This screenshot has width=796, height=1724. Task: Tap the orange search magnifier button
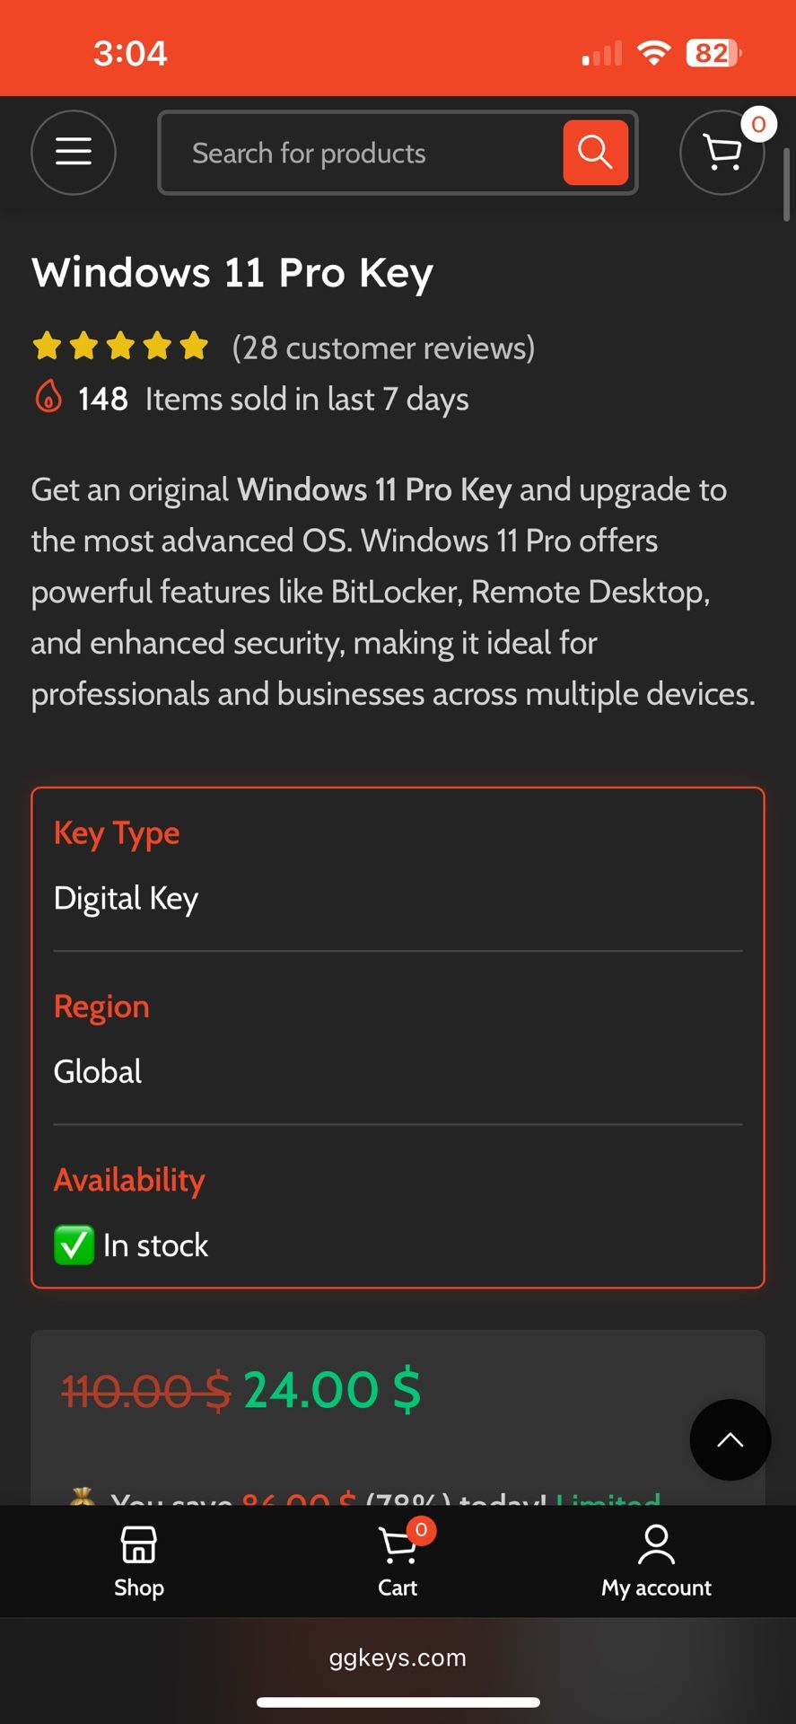click(595, 153)
